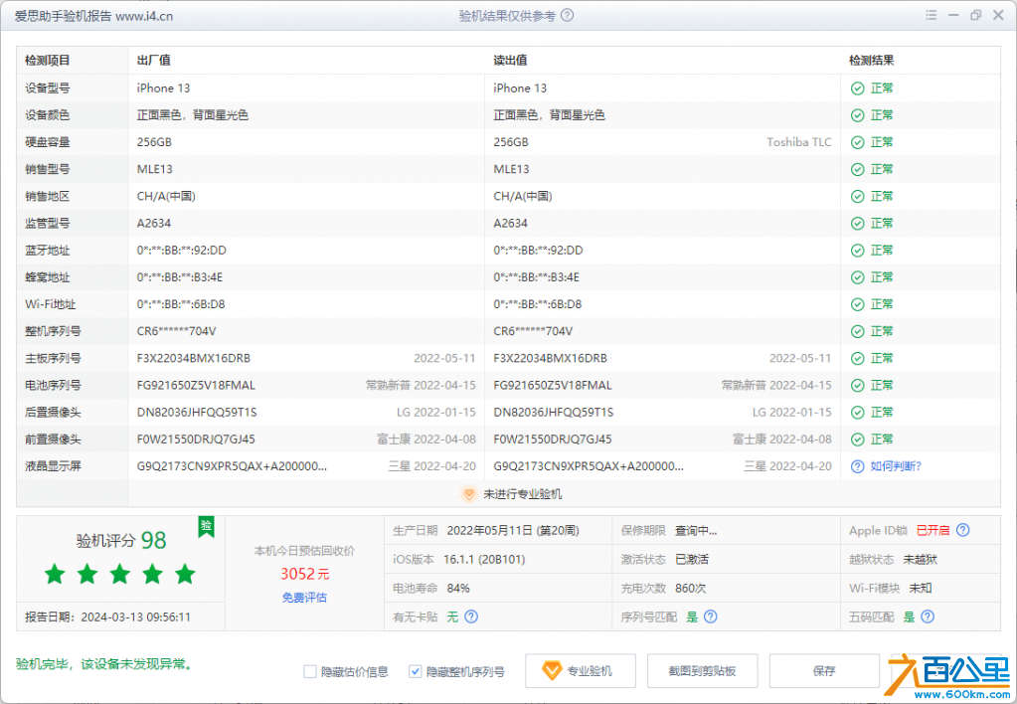Screen dimensions: 1017x704
Task: Select the 3052元 estimated price
Action: coord(305,574)
